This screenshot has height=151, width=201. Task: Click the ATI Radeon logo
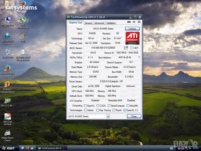tap(132, 38)
